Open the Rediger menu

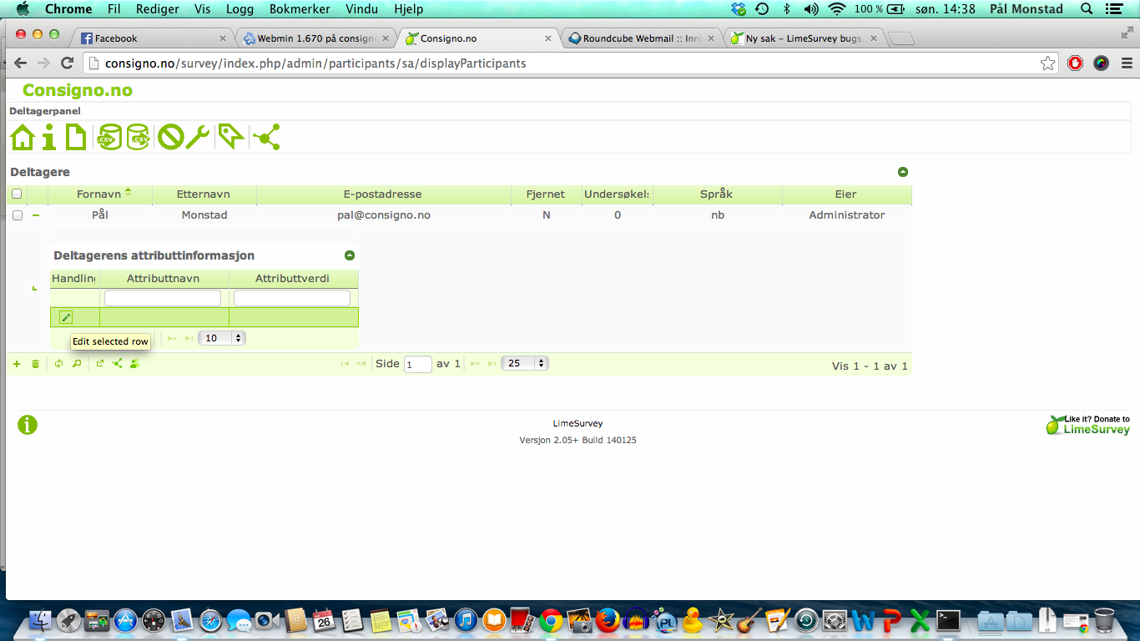click(x=158, y=9)
